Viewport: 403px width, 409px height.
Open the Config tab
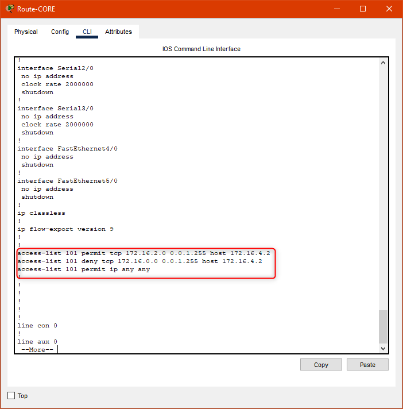(60, 32)
